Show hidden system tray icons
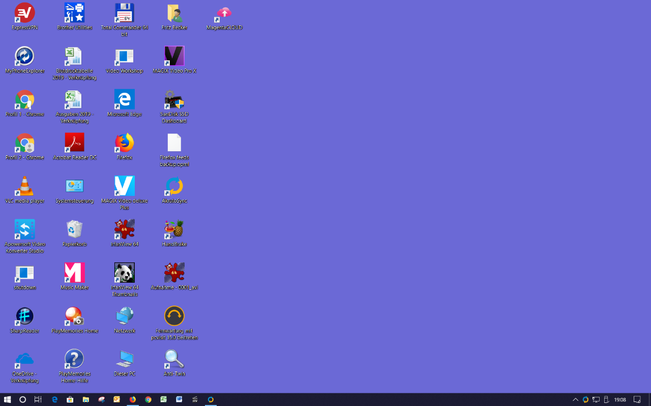This screenshot has width=651, height=406. (576, 399)
